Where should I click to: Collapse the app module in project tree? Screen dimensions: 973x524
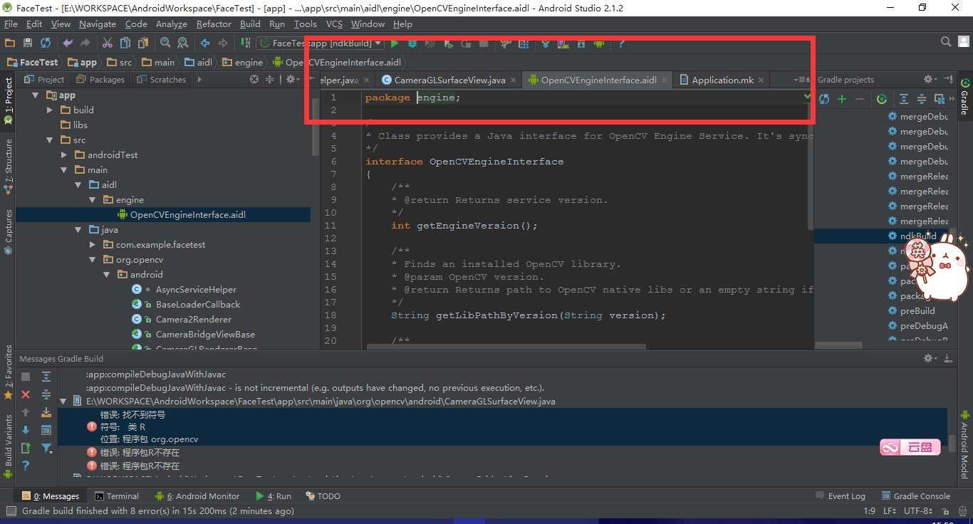34,95
